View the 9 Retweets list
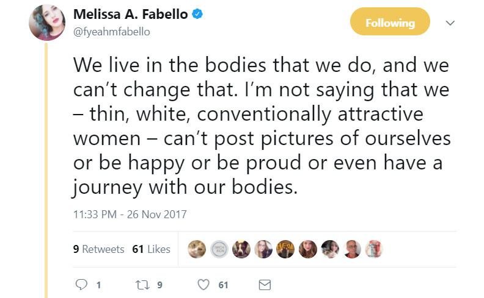Screen dimensions: 484x298 pos(98,249)
